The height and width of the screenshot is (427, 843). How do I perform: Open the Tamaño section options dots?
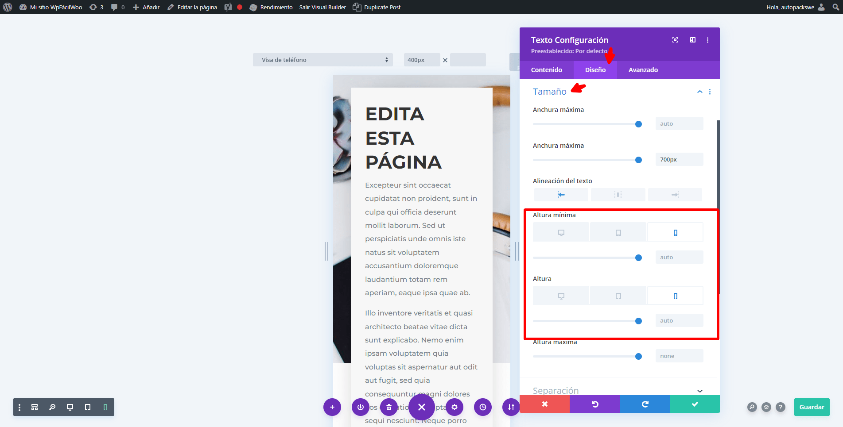(710, 92)
